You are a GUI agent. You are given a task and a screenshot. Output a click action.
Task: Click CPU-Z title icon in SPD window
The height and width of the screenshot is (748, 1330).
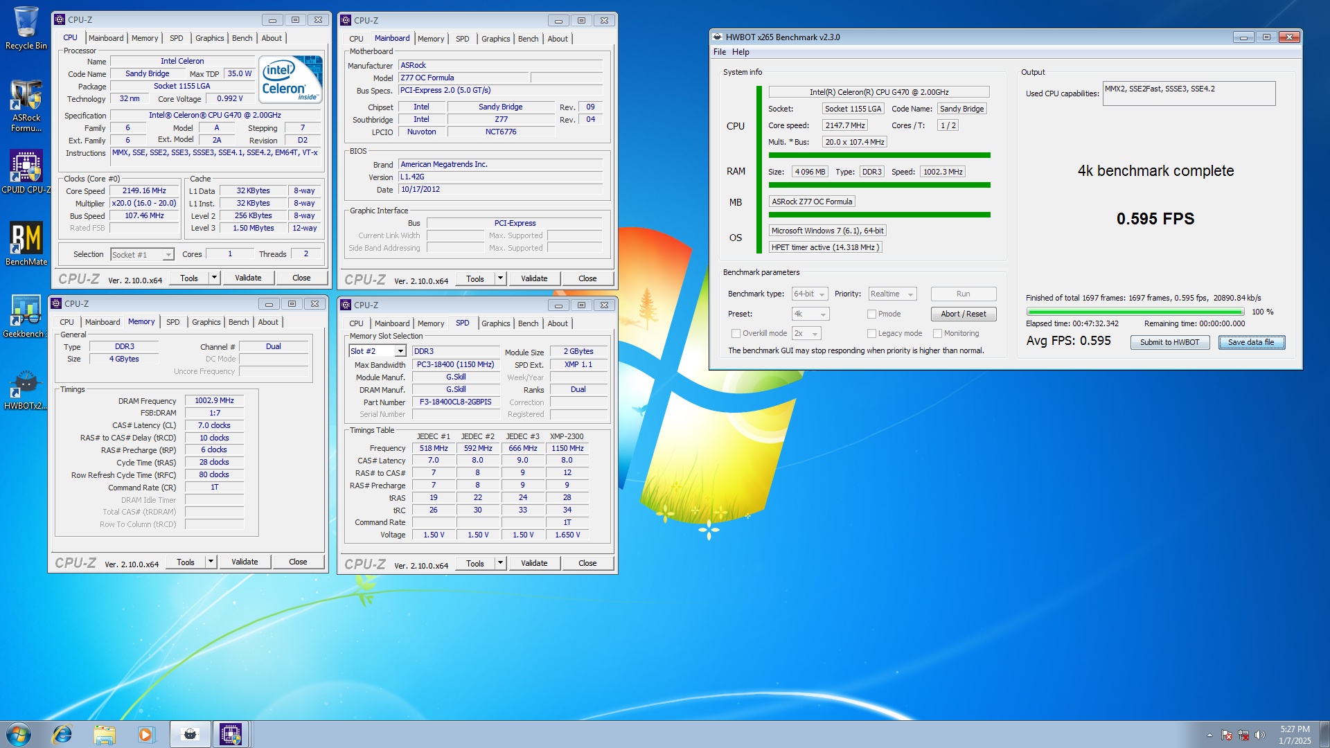point(346,305)
